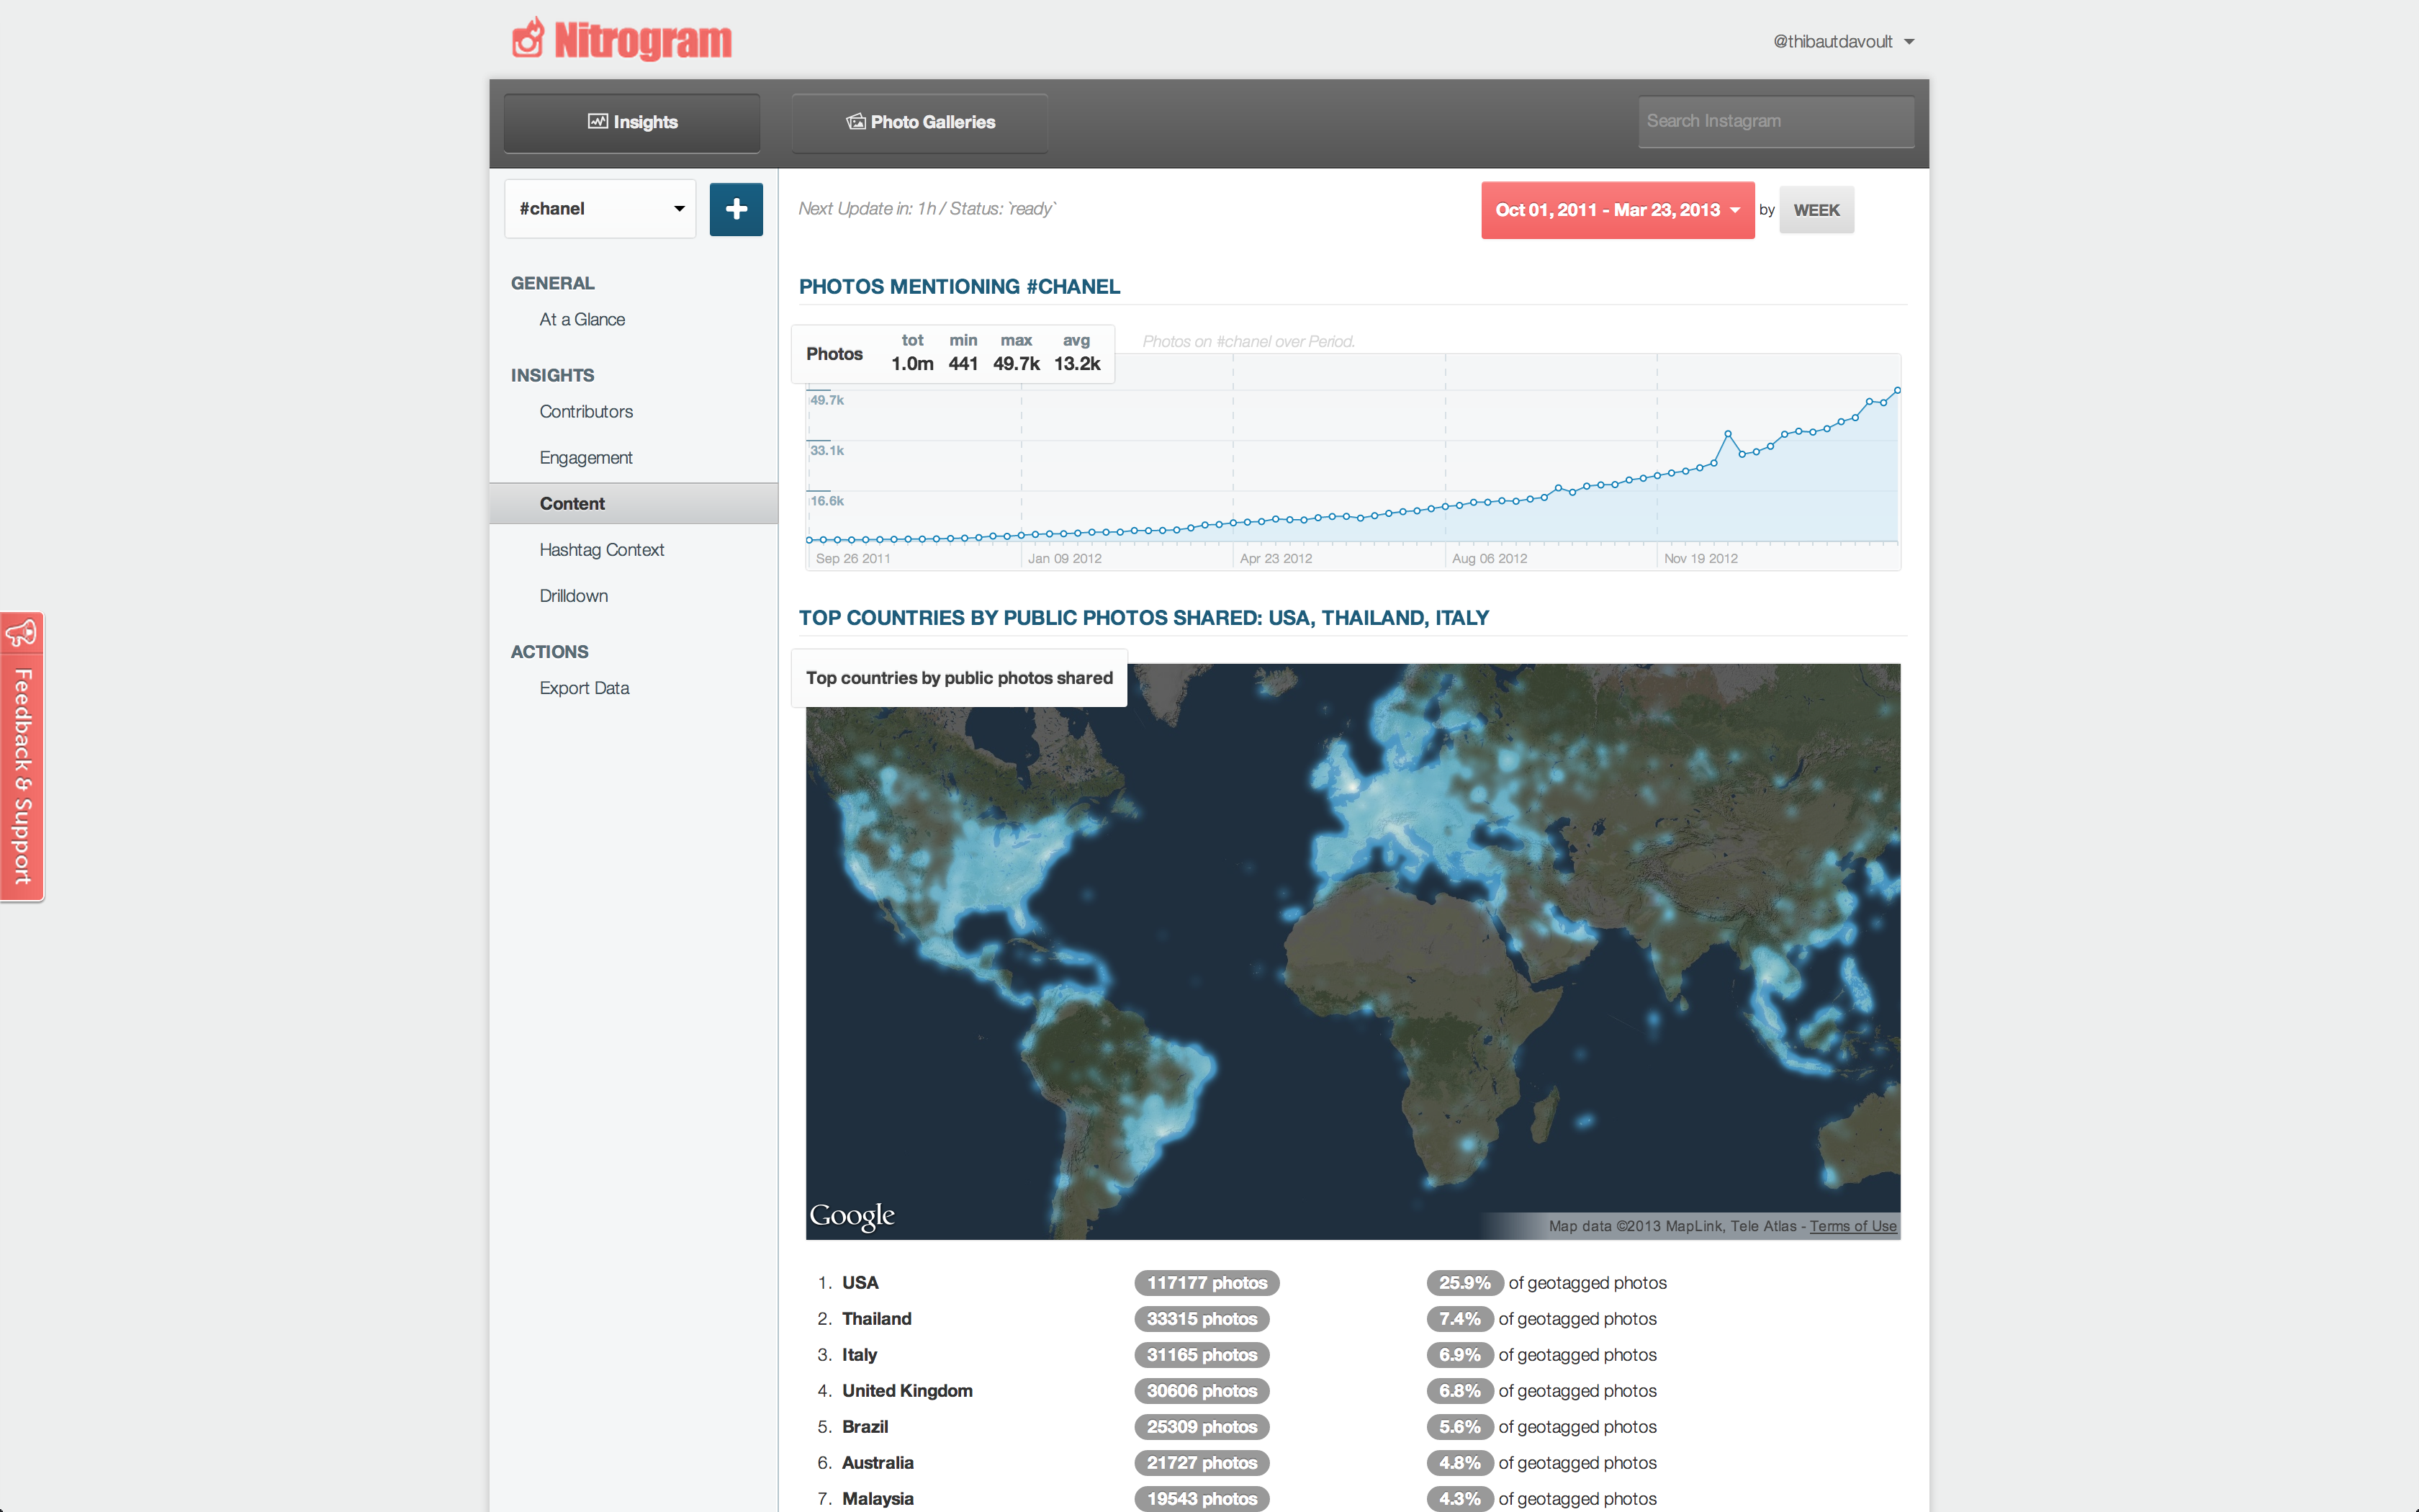Open Engagement insights page

pos(586,457)
